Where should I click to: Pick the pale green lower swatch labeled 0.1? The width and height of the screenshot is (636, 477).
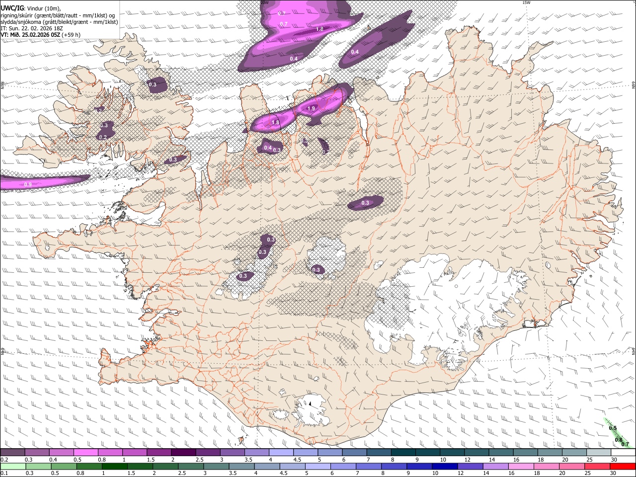pyautogui.click(x=13, y=467)
